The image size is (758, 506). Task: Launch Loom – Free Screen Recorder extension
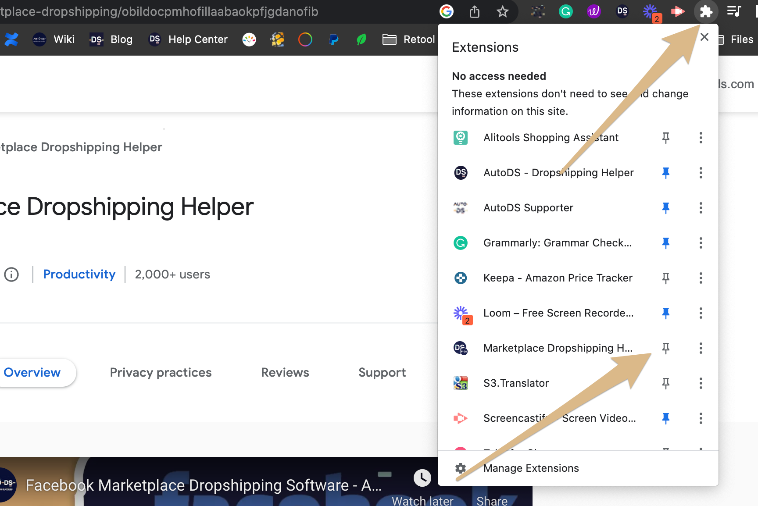point(544,313)
